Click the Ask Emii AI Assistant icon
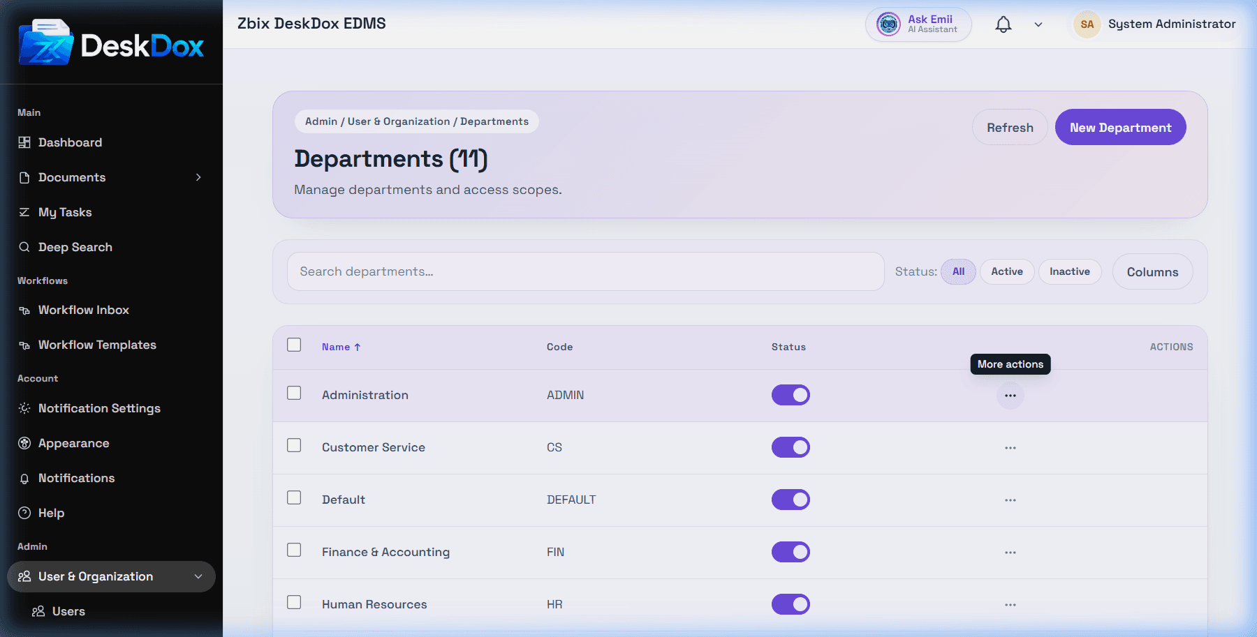Viewport: 1257px width, 637px height. tap(888, 24)
